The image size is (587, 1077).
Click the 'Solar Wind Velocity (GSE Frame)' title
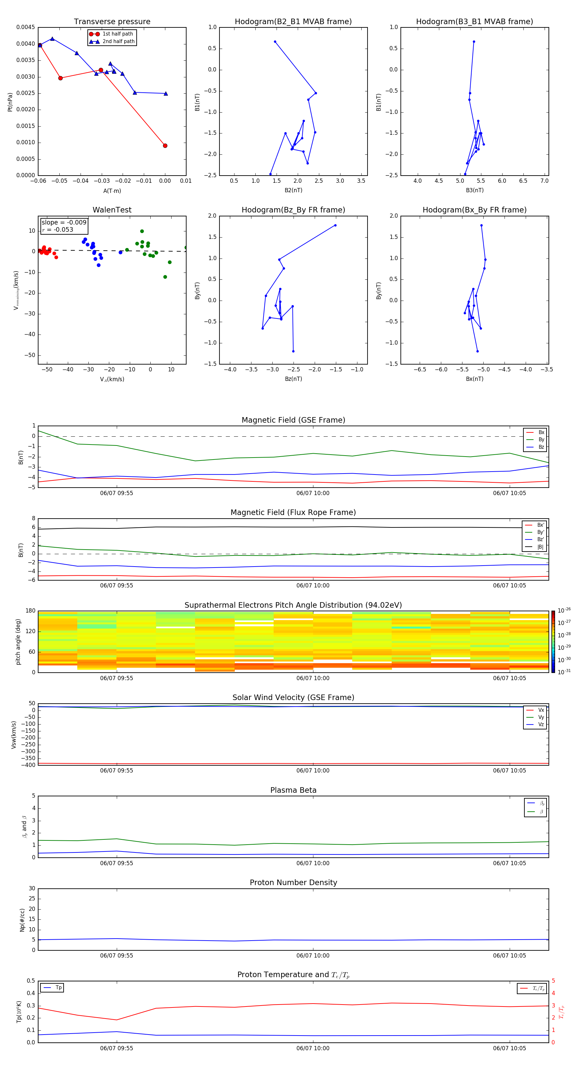[293, 698]
